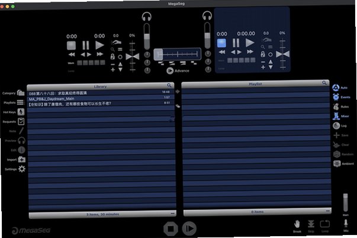The width and height of the screenshot is (357, 238).
Task: Toggle the Loop icon
Action: click(324, 224)
